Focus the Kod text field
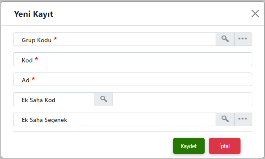 [132, 59]
